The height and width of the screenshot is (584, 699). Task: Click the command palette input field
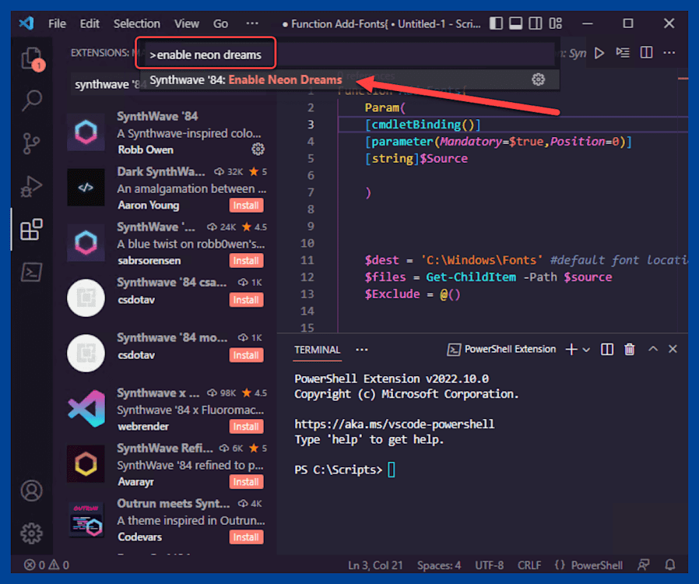coord(350,55)
